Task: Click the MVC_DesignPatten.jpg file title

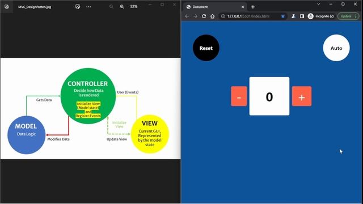Action: coord(35,7)
